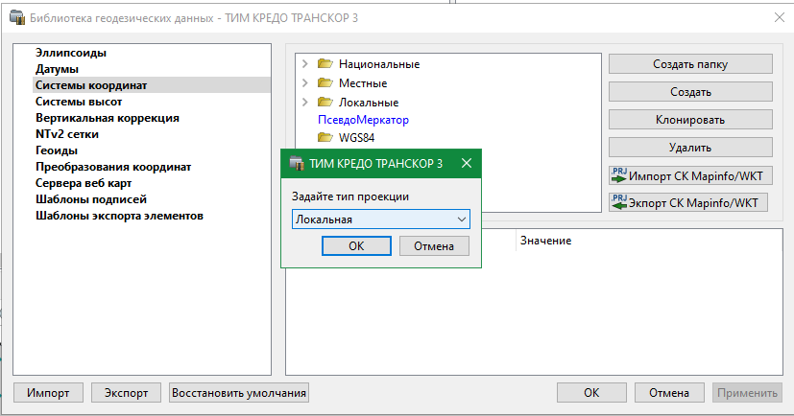Confirm projection type with OK in dialog
The image size is (794, 416).
coord(356,246)
